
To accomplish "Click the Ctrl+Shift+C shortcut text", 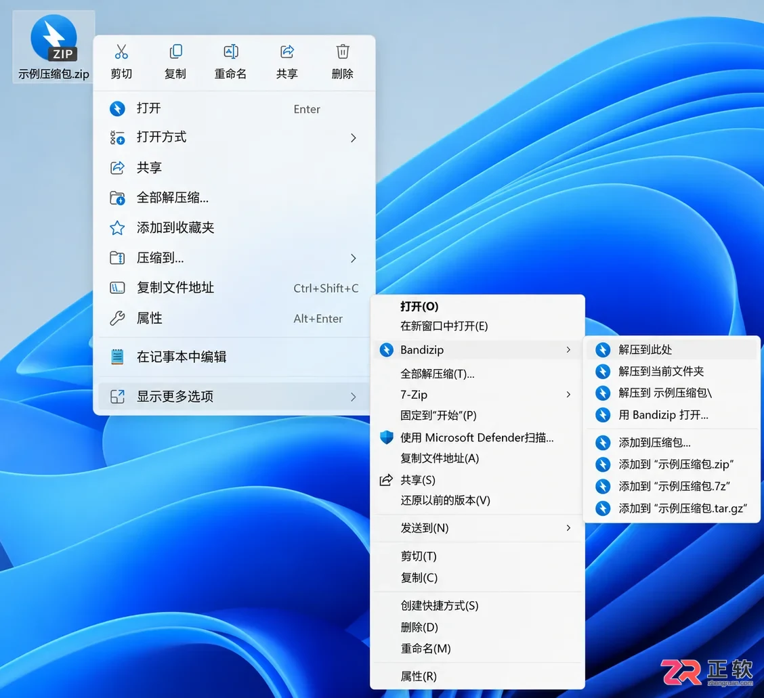I will pyautogui.click(x=326, y=288).
